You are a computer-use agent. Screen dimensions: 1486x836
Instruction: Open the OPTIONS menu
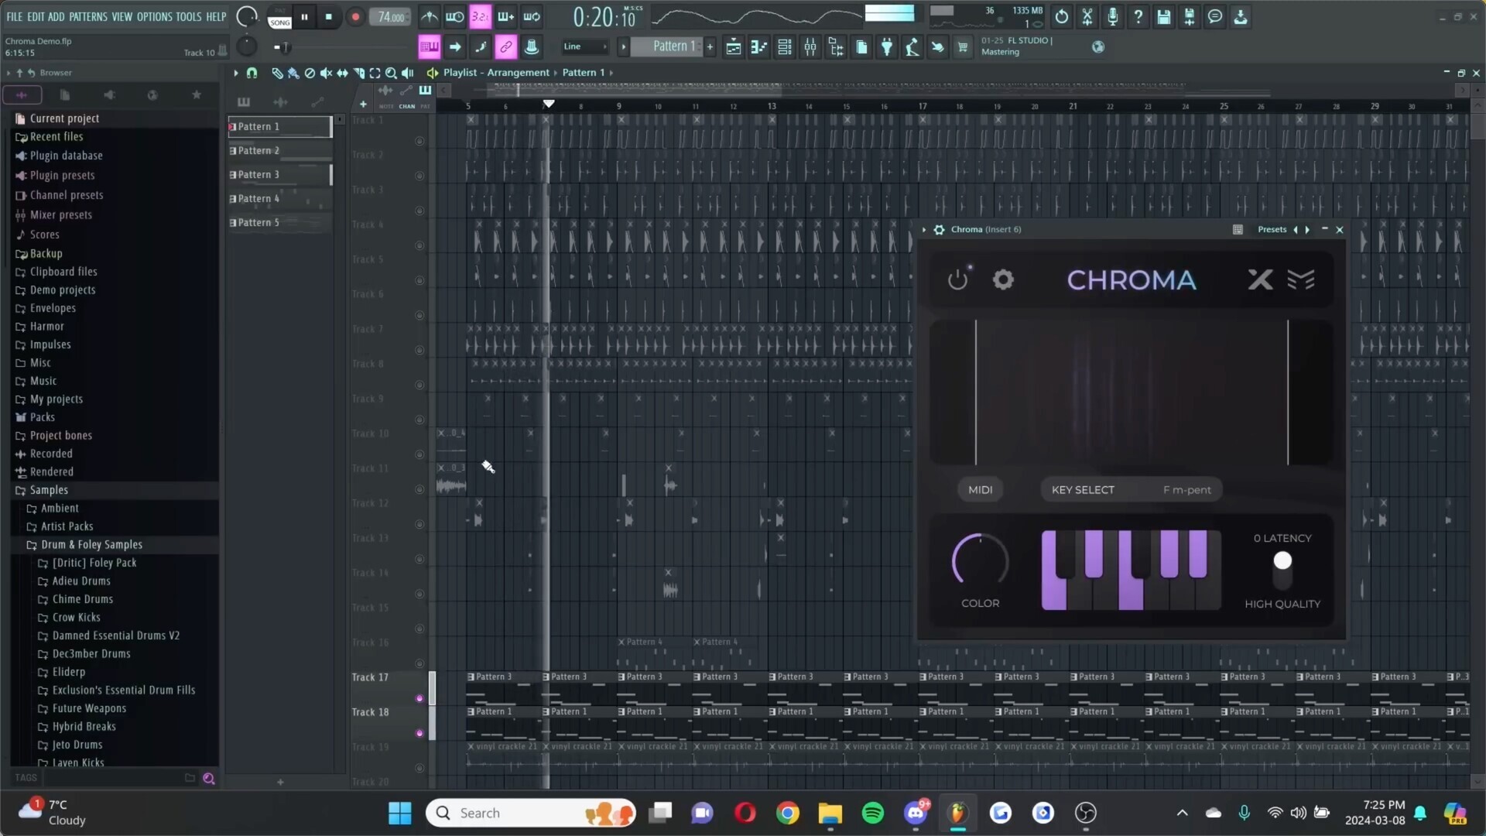[x=155, y=16]
